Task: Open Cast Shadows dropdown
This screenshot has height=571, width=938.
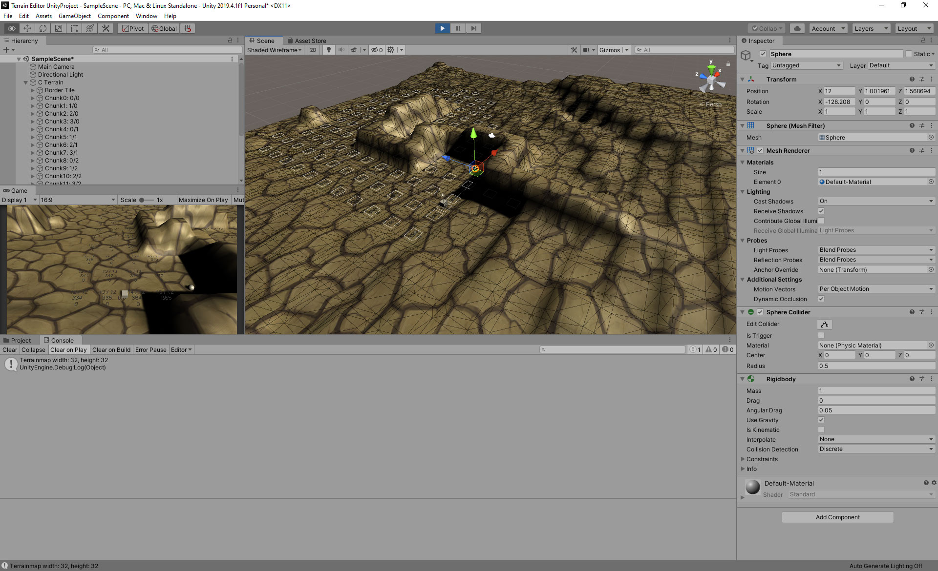Action: (x=876, y=201)
